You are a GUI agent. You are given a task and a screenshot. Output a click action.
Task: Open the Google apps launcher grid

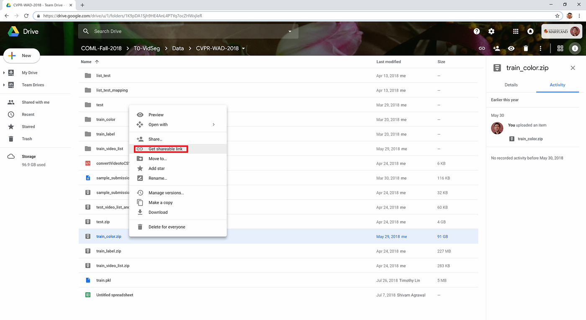[516, 31]
